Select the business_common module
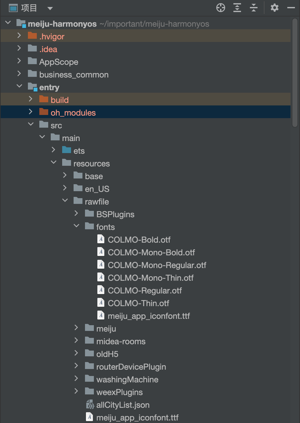This screenshot has width=300, height=423. [74, 75]
